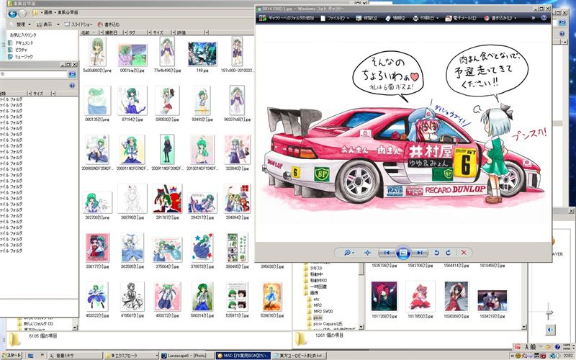Rotate photo counterclockwise in Photo Gallery
The height and width of the screenshot is (360, 576).
pyautogui.click(x=436, y=253)
